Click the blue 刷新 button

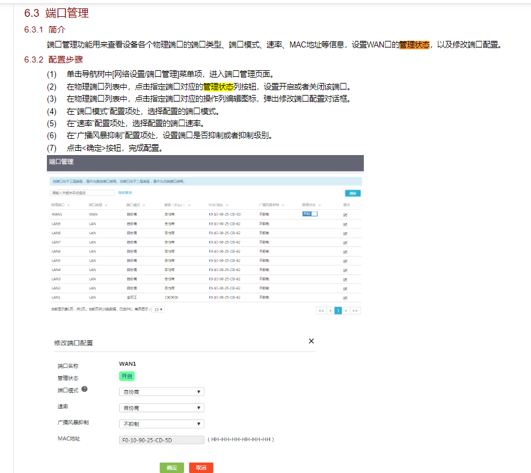[x=352, y=193]
